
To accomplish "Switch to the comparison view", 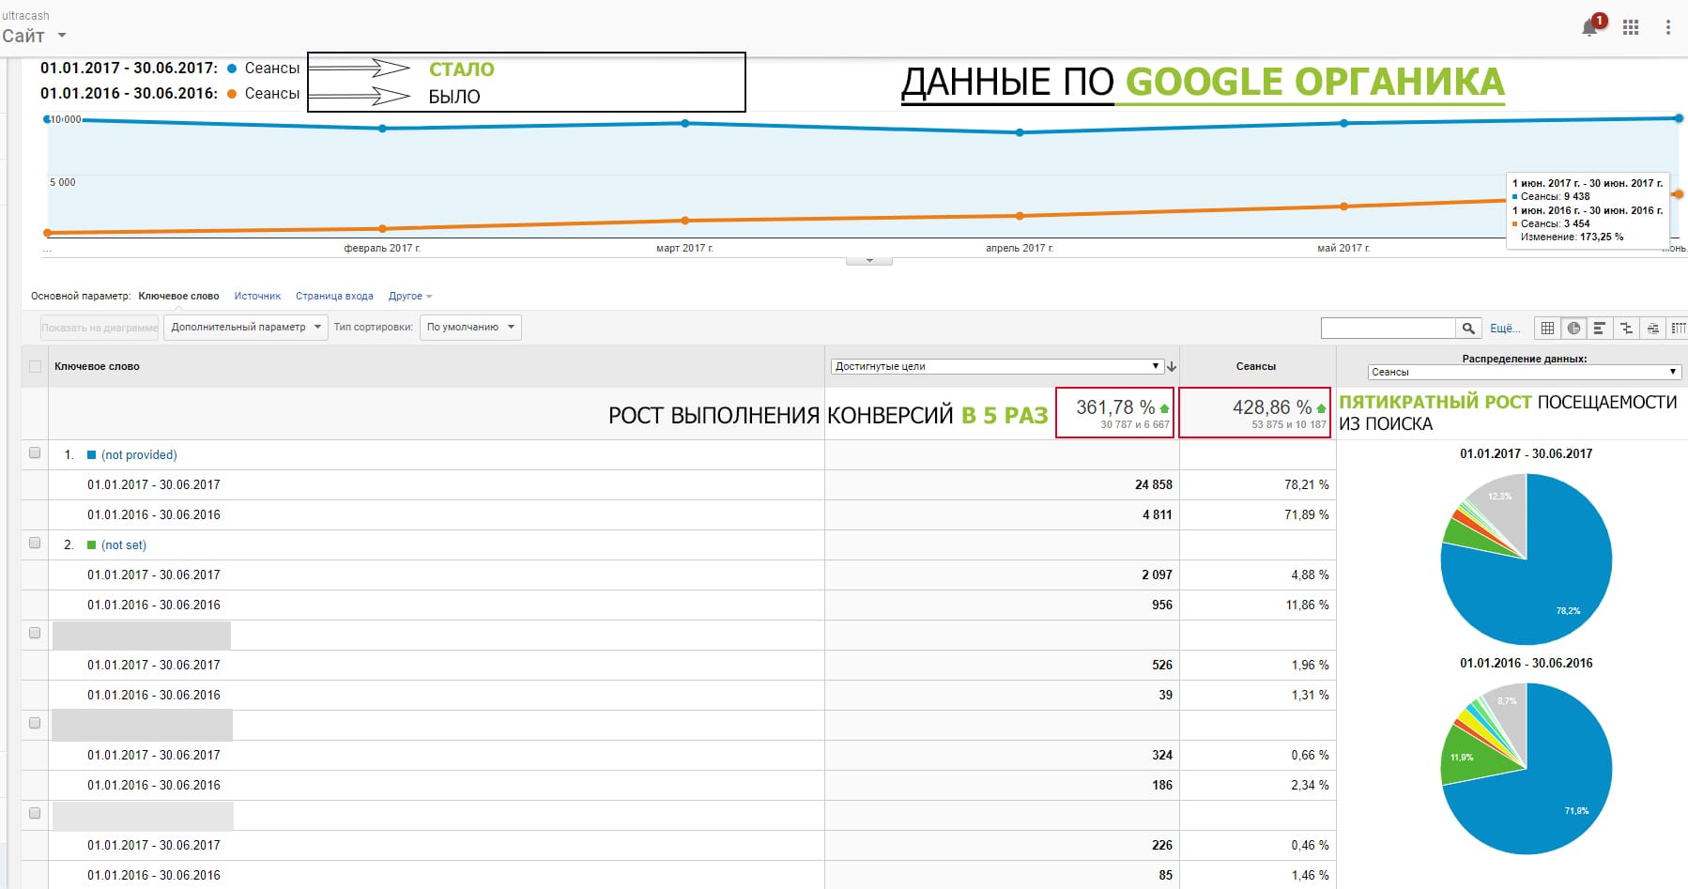I will [x=1626, y=328].
